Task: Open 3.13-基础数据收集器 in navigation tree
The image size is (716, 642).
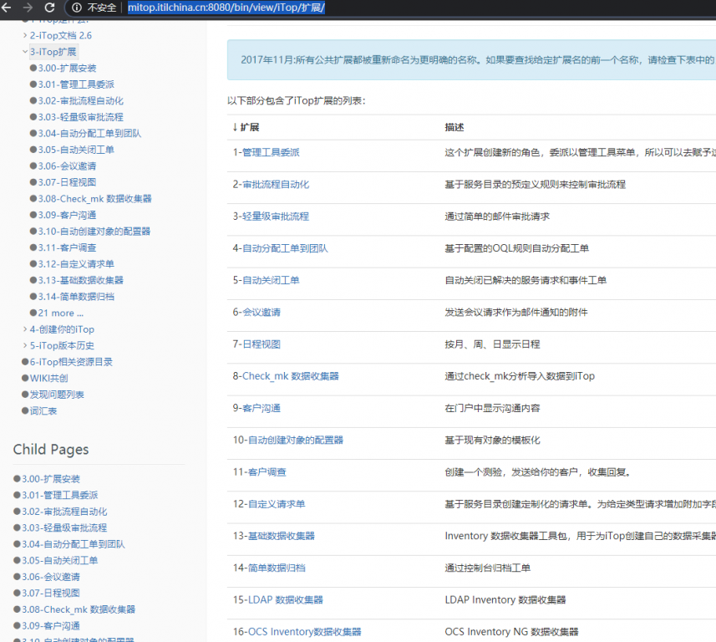Action: pyautogui.click(x=81, y=280)
